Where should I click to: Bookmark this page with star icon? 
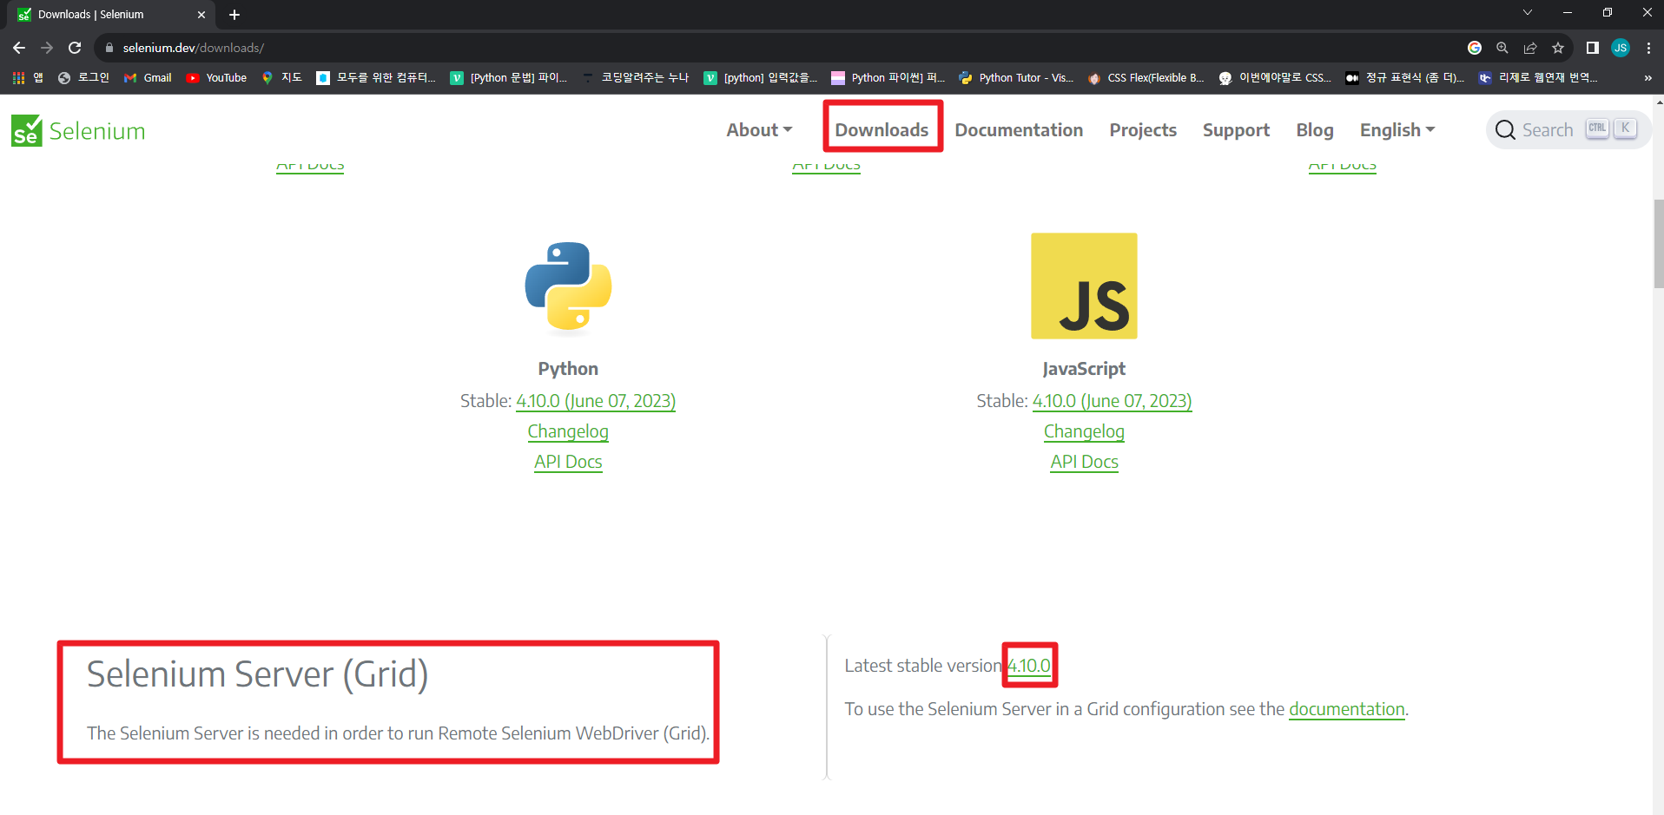coord(1558,48)
